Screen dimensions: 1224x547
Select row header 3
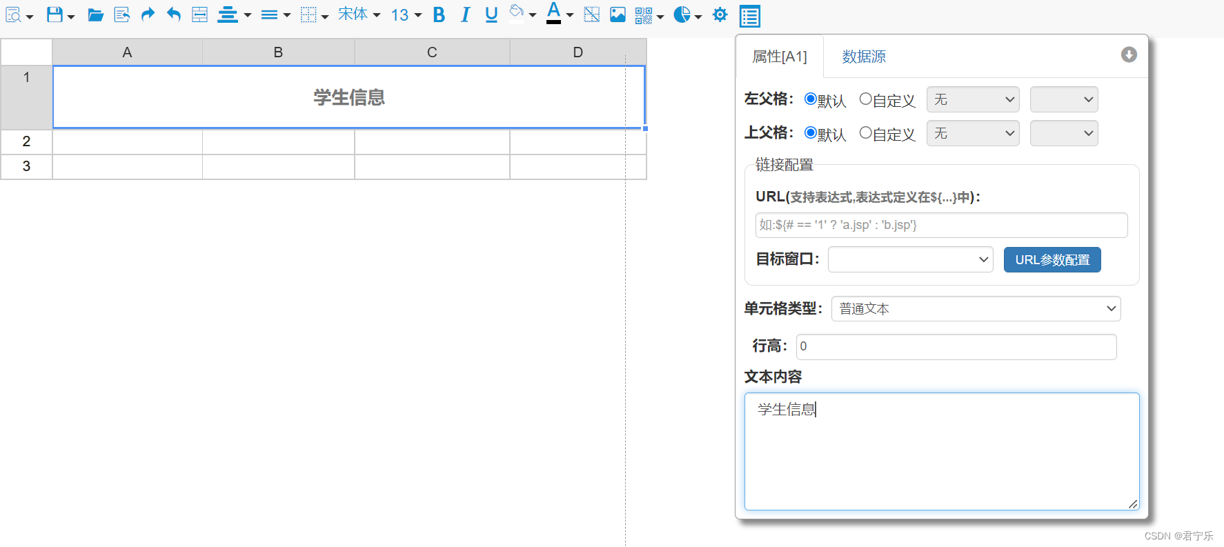[x=26, y=166]
